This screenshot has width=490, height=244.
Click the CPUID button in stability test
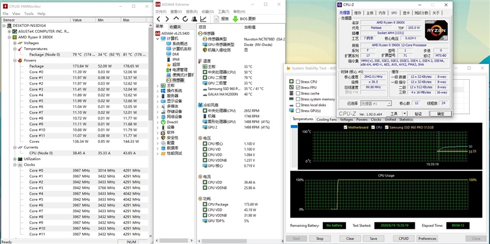[x=404, y=238]
